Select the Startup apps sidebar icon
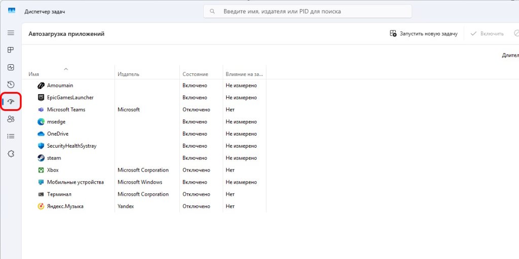Image resolution: width=519 pixels, height=259 pixels. pos(11,101)
